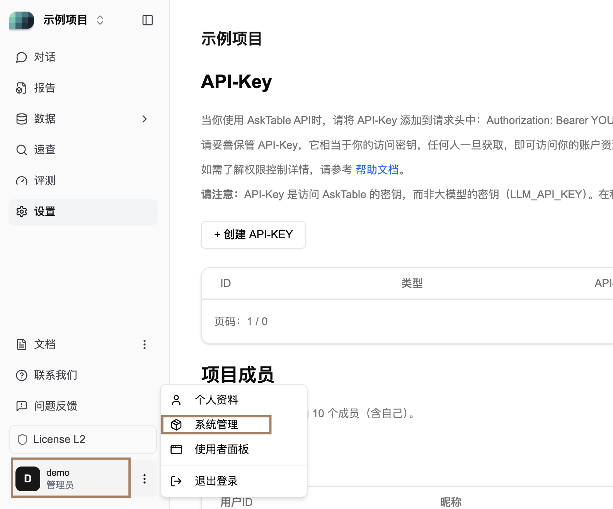Click the 报告 report icon
613x509 pixels.
tap(21, 88)
